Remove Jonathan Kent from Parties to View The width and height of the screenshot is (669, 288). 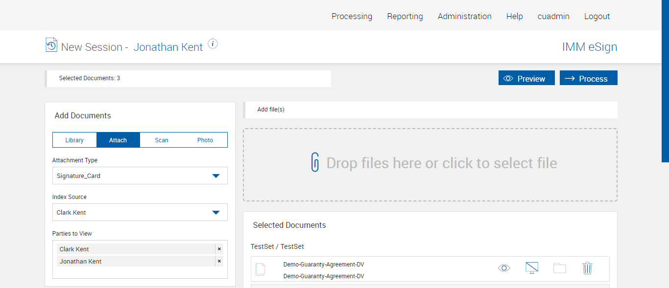coord(219,261)
